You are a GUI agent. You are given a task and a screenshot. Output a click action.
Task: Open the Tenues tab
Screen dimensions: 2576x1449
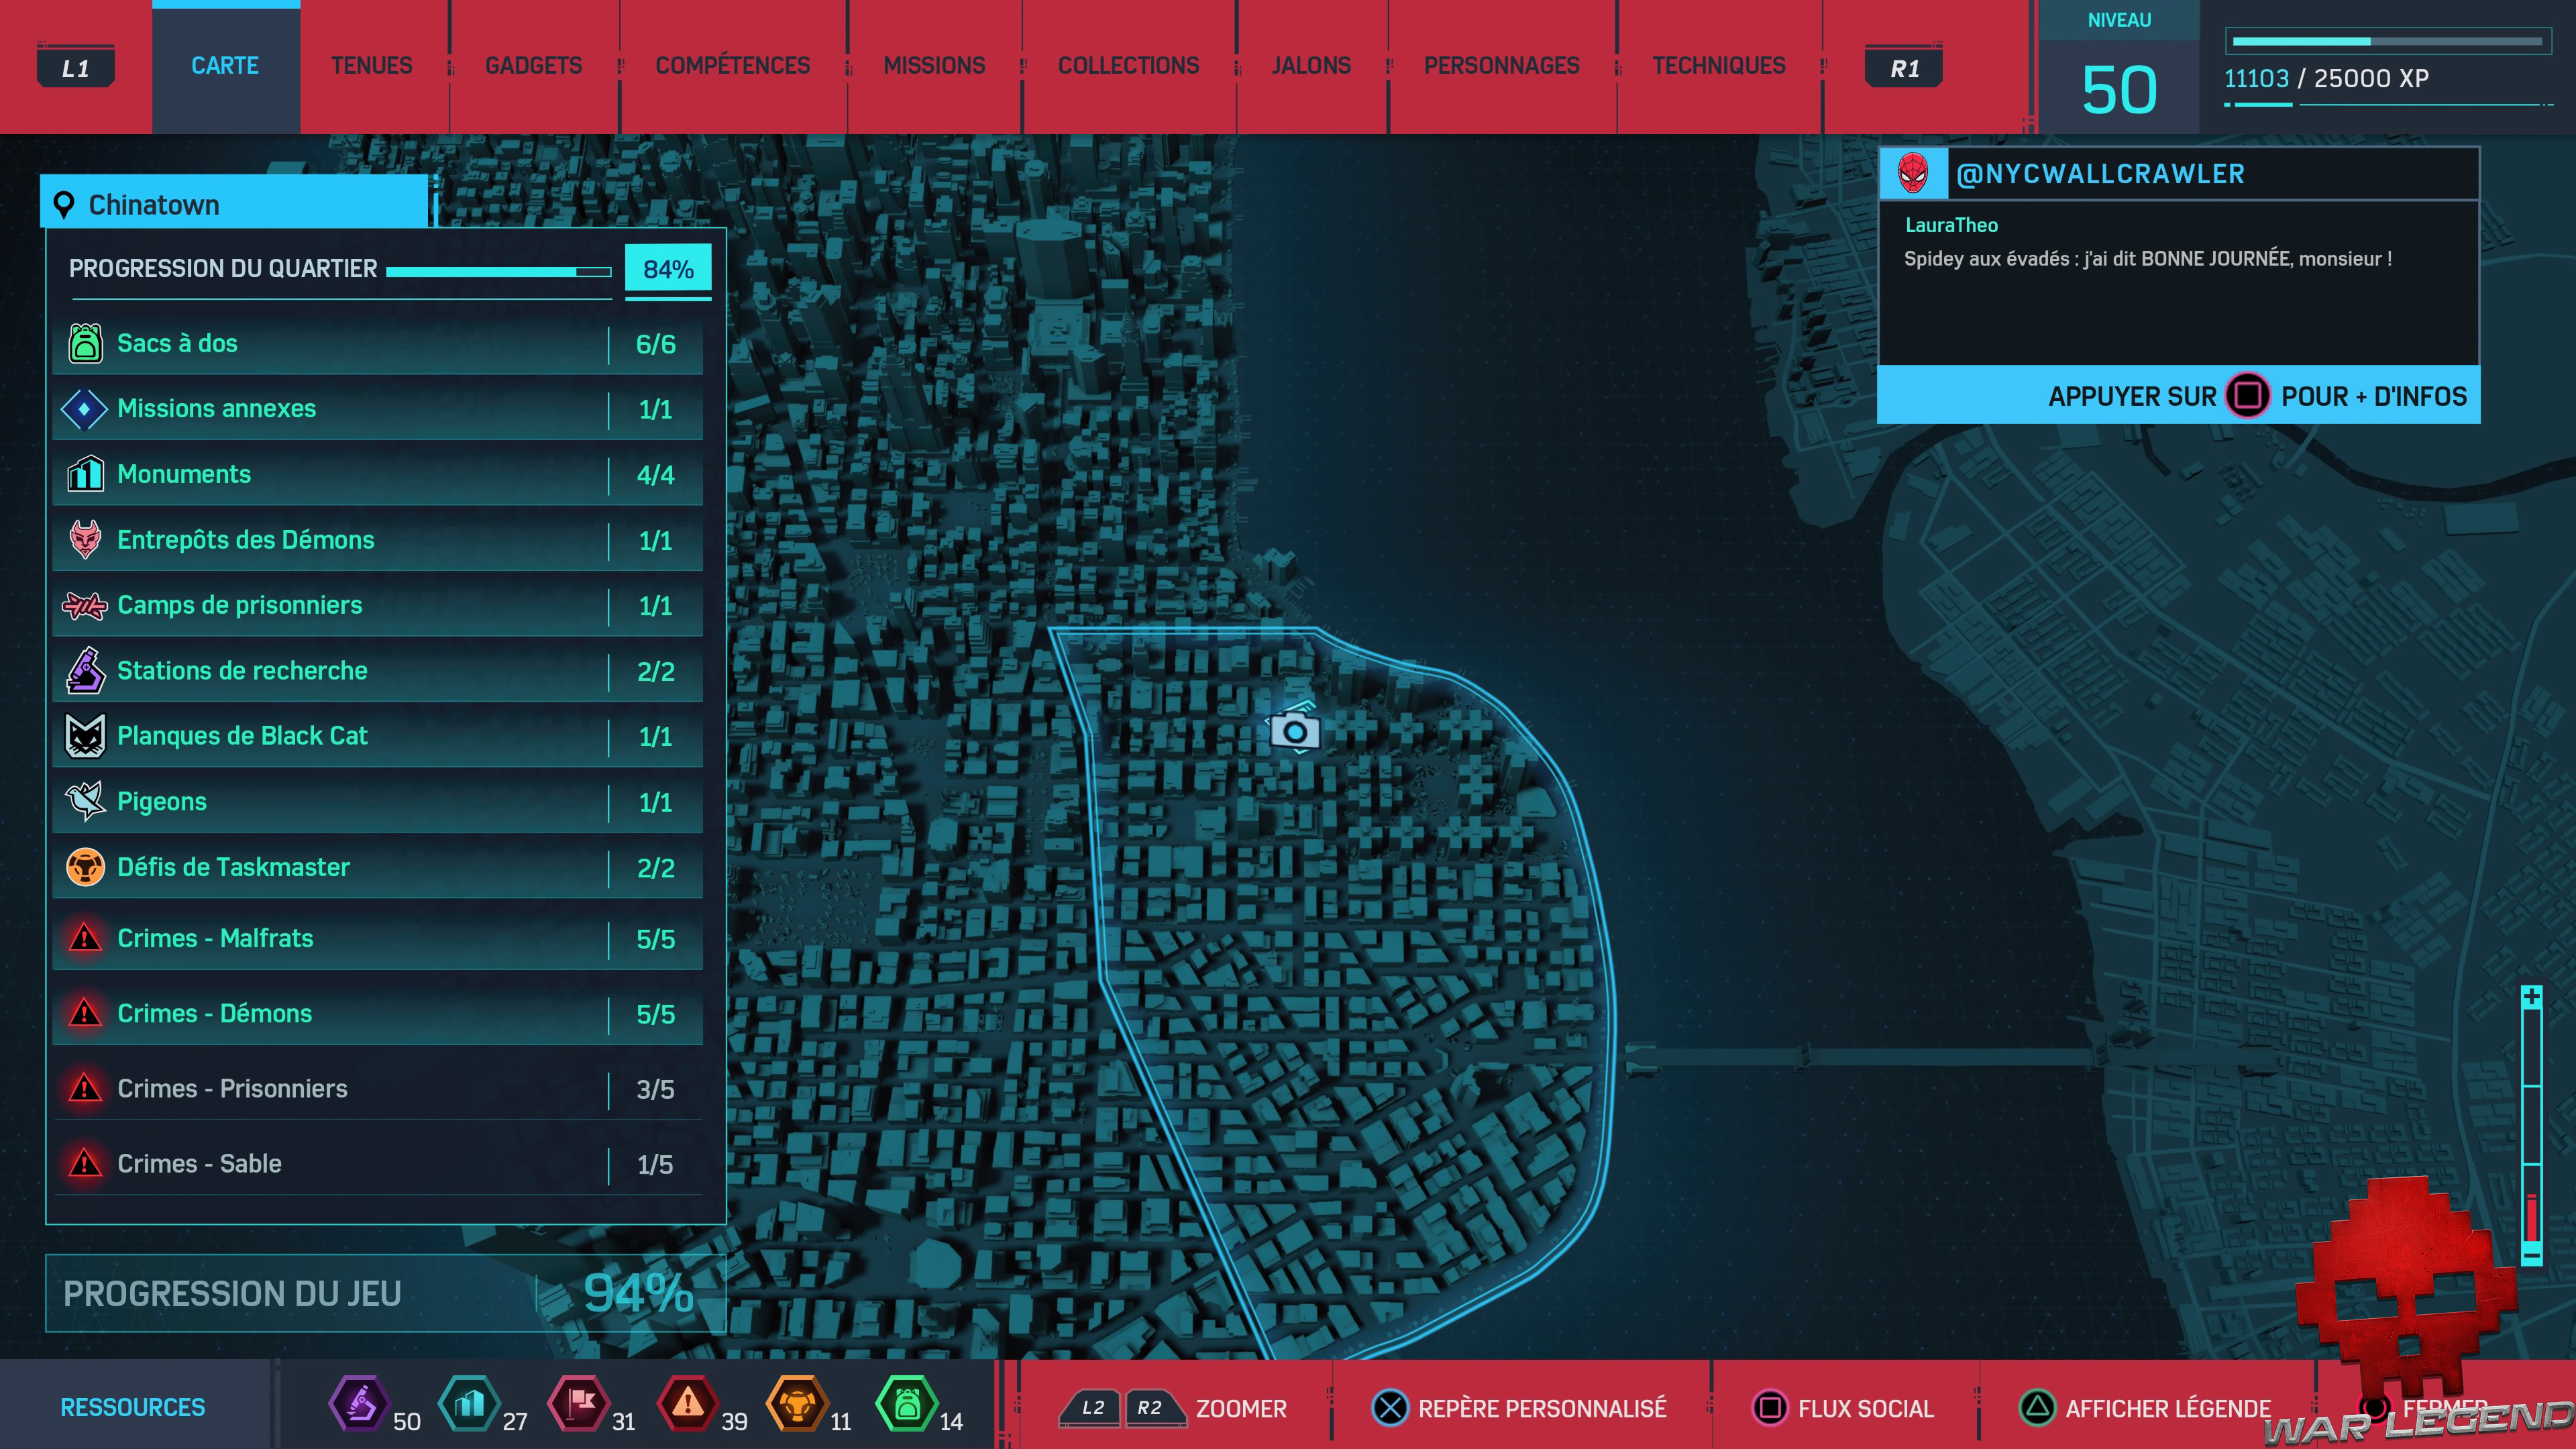[x=371, y=66]
